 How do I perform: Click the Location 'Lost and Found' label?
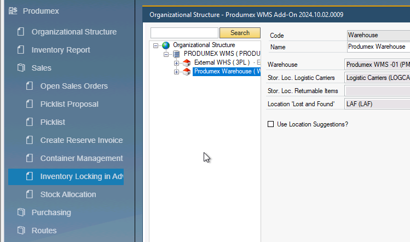click(x=301, y=104)
